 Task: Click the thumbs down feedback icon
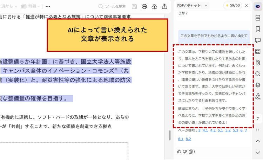[185, 152]
